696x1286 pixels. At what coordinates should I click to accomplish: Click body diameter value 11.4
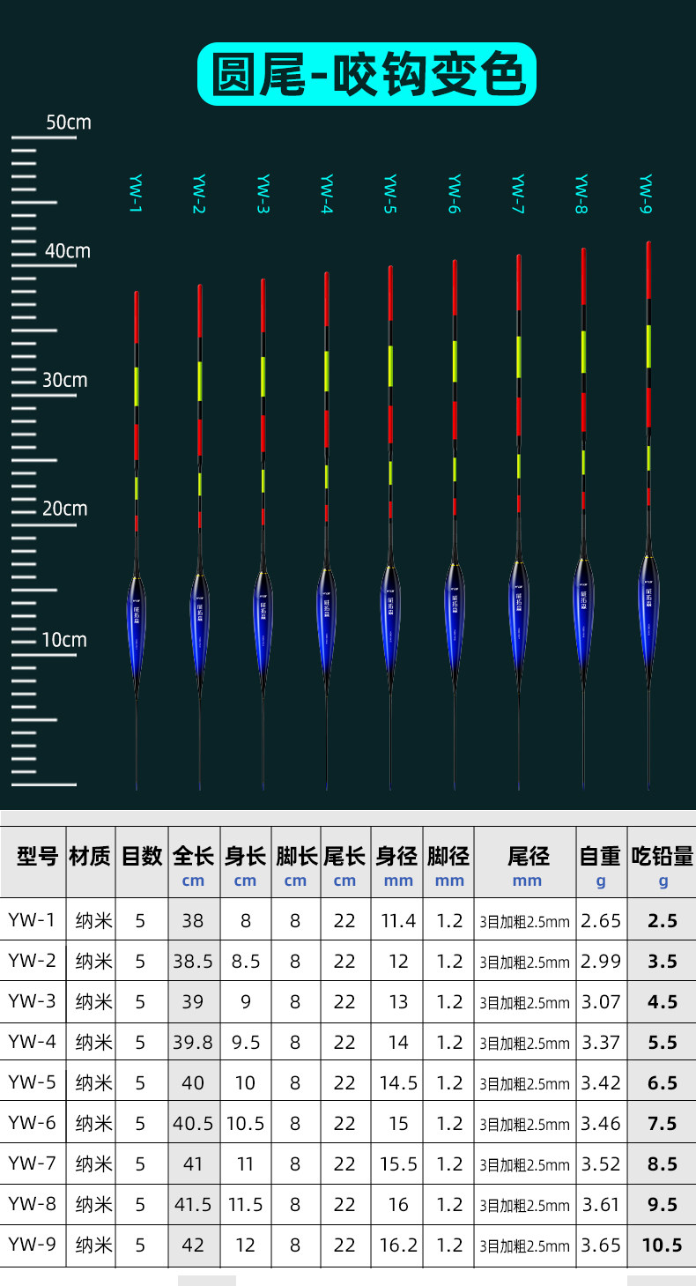pos(398,920)
